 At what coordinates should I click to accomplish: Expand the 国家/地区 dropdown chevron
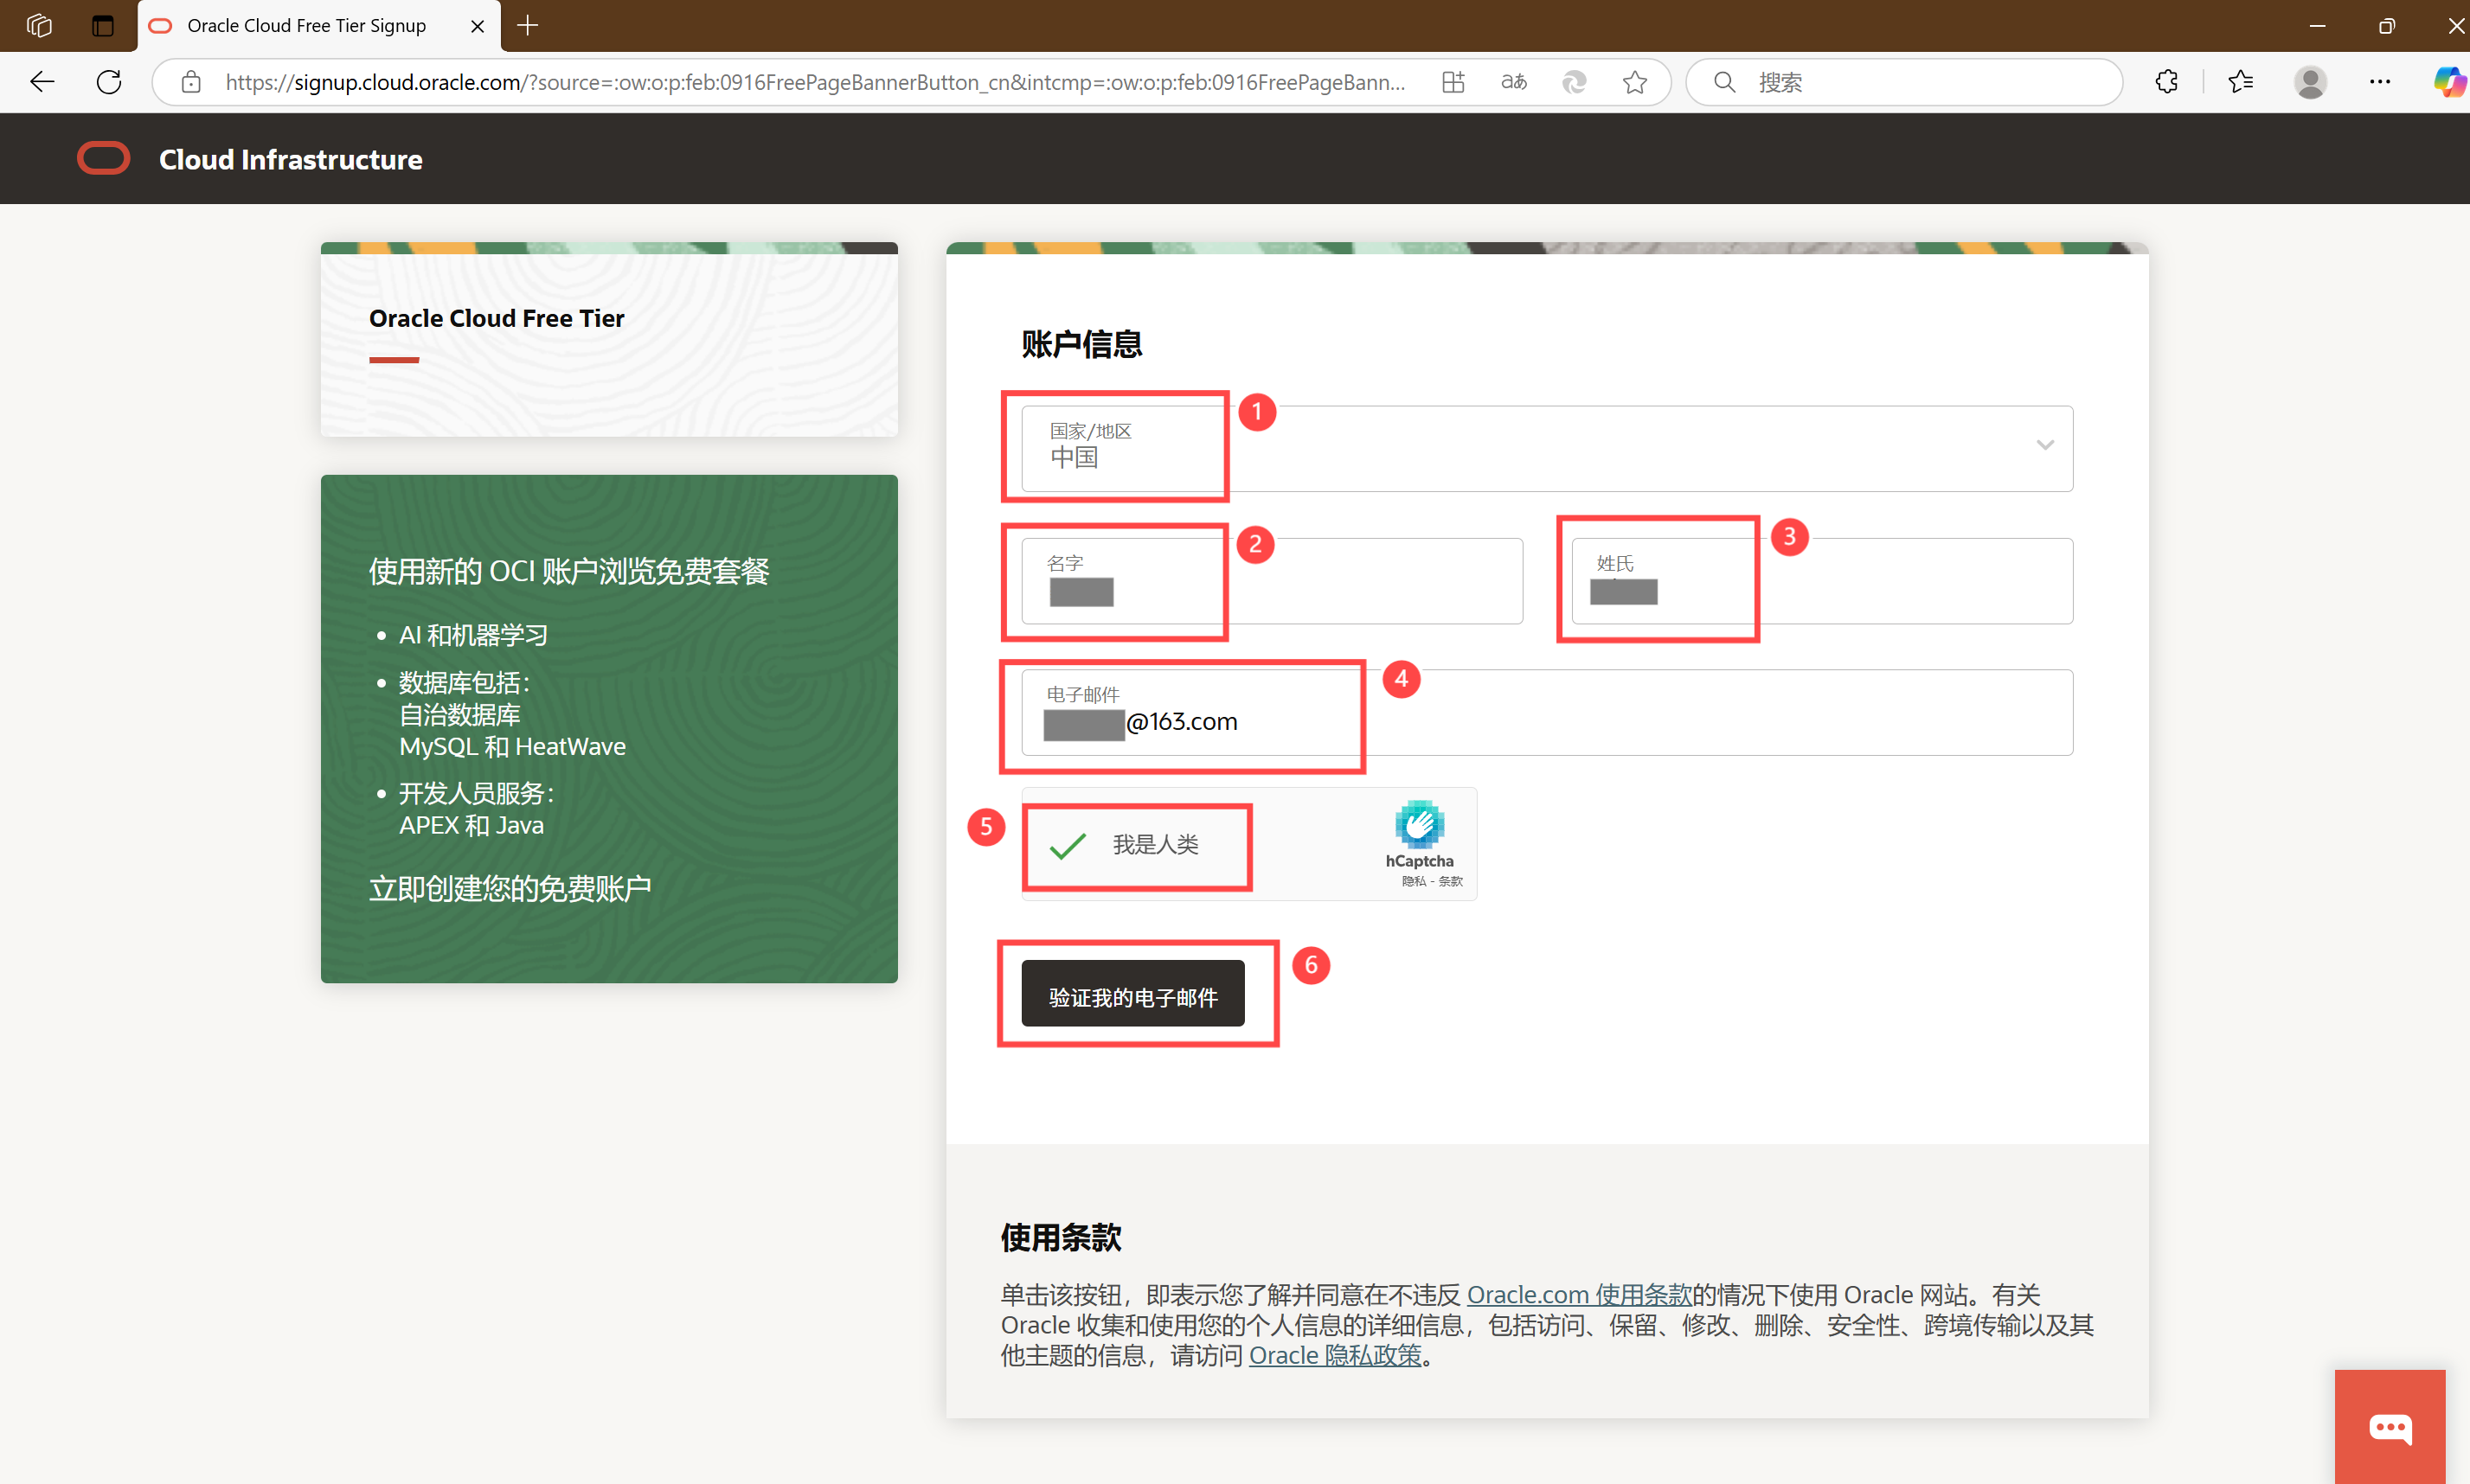[x=2045, y=445]
